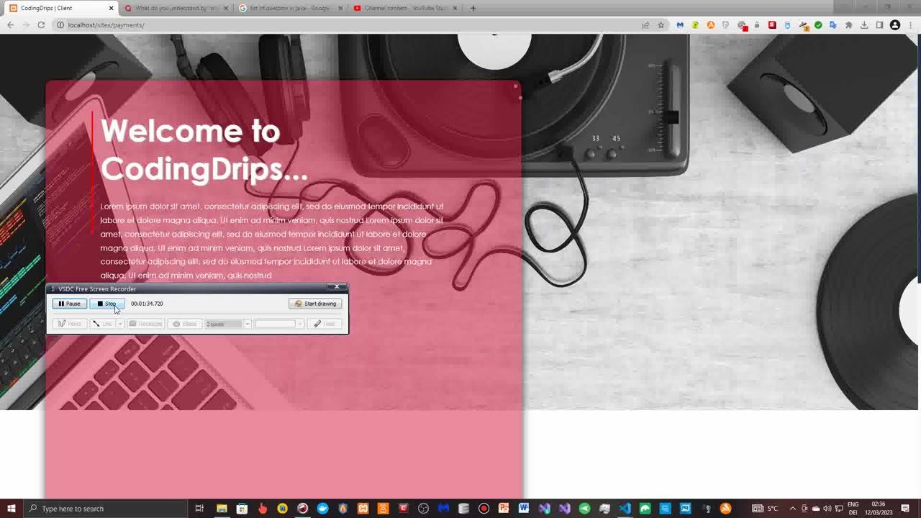Viewport: 921px width, 518px height.
Task: Open the green checkmark extension icon
Action: [818, 25]
